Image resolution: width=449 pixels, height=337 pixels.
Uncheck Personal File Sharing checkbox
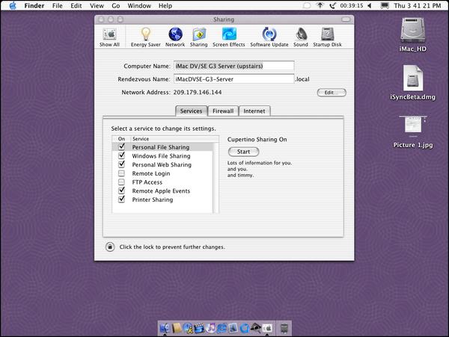(122, 146)
